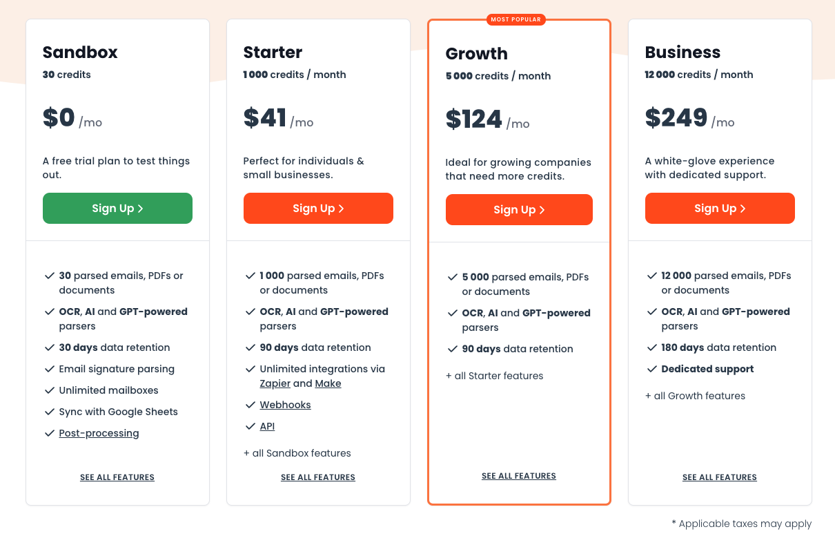Click the Growth plan $124 price

[x=474, y=119]
